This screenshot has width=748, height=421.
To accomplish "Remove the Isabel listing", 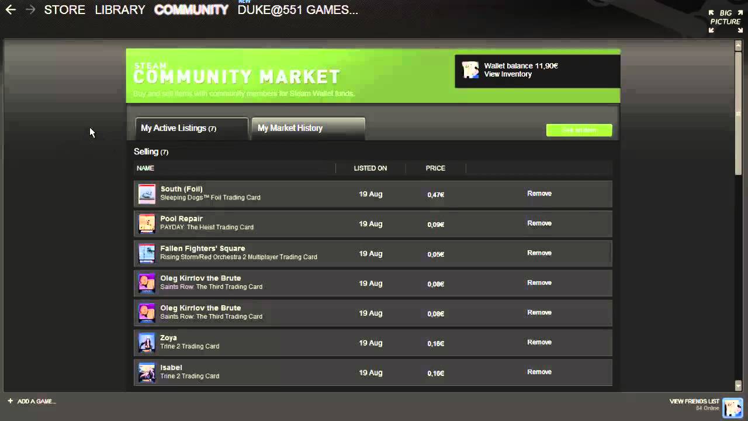I will pyautogui.click(x=539, y=372).
